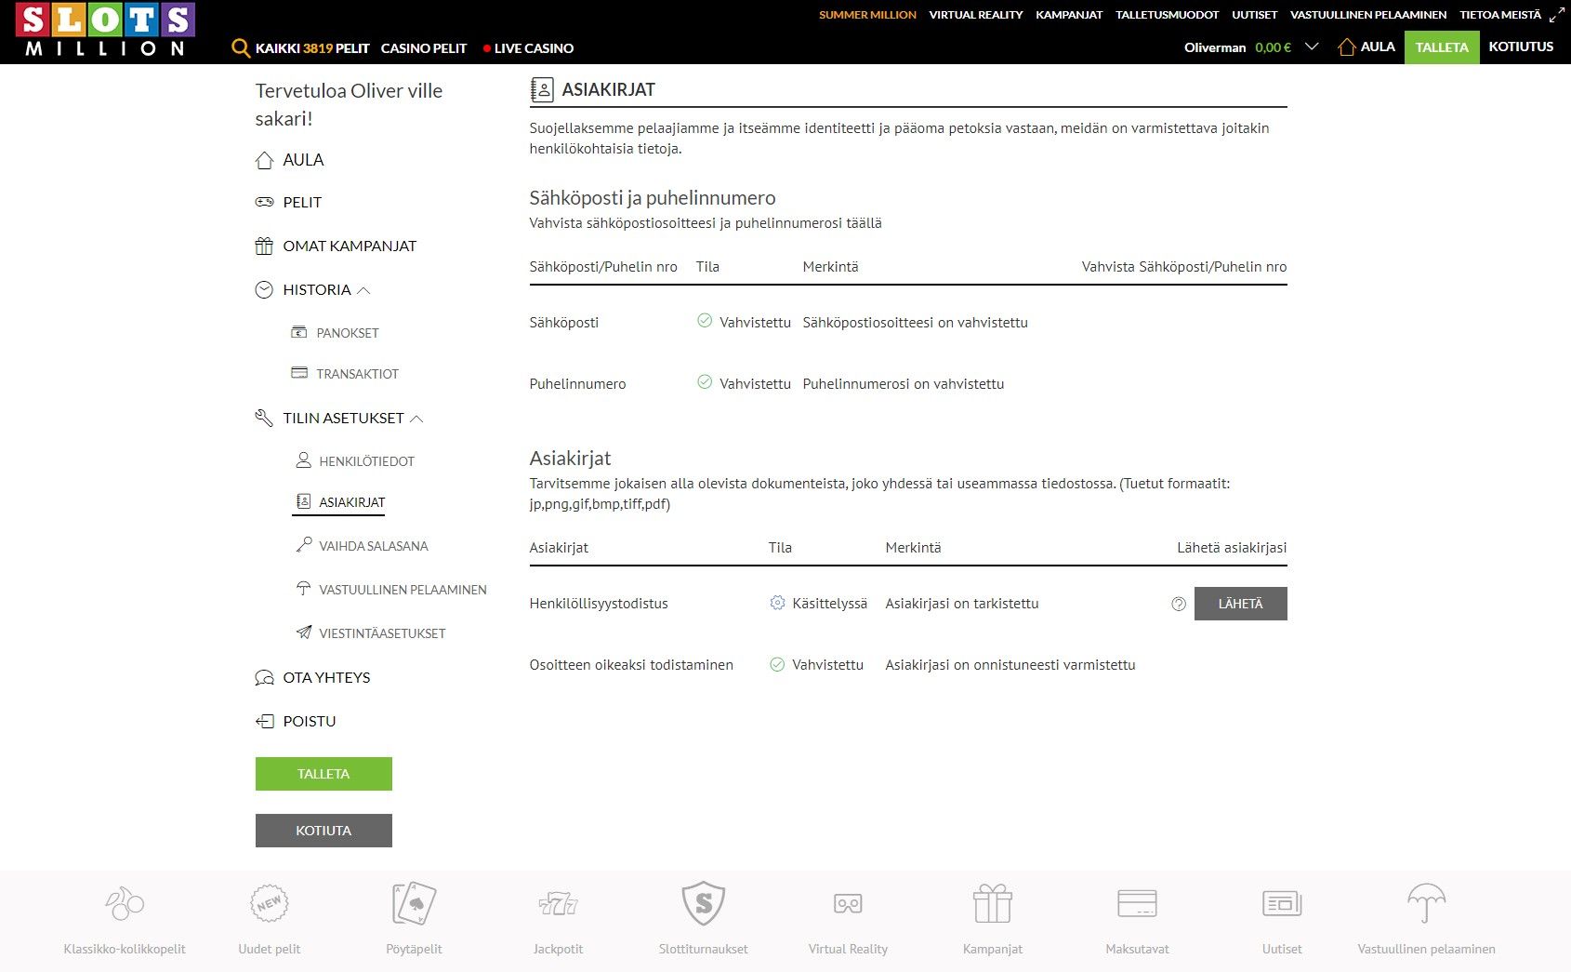Collapse the TILIN ASETUKSET chevron

416,419
